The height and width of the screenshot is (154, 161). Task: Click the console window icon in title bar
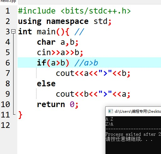[x=110, y=111]
